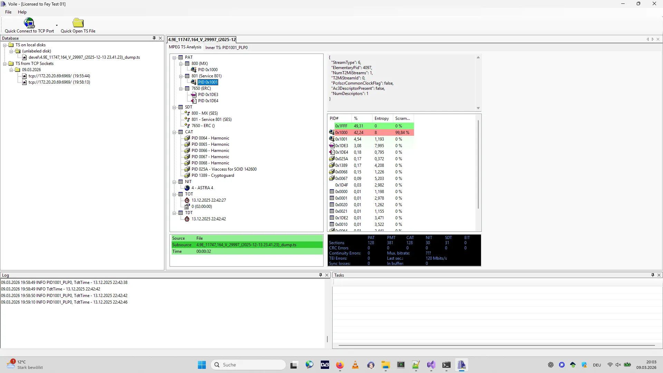Screen dimensions: 663x373
Task: Open the dropdown arrow next to Quick Connect
Action: click(x=57, y=25)
